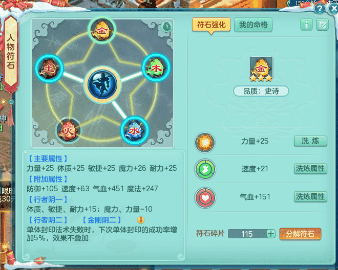The image size is (338, 270).
Task: Click 洗炼属性 button for 速度+21
Action: (x=310, y=169)
